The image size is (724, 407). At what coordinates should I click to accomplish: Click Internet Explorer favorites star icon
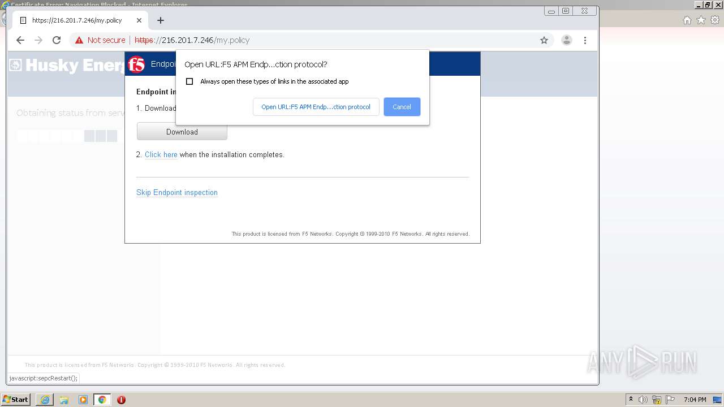pos(701,20)
